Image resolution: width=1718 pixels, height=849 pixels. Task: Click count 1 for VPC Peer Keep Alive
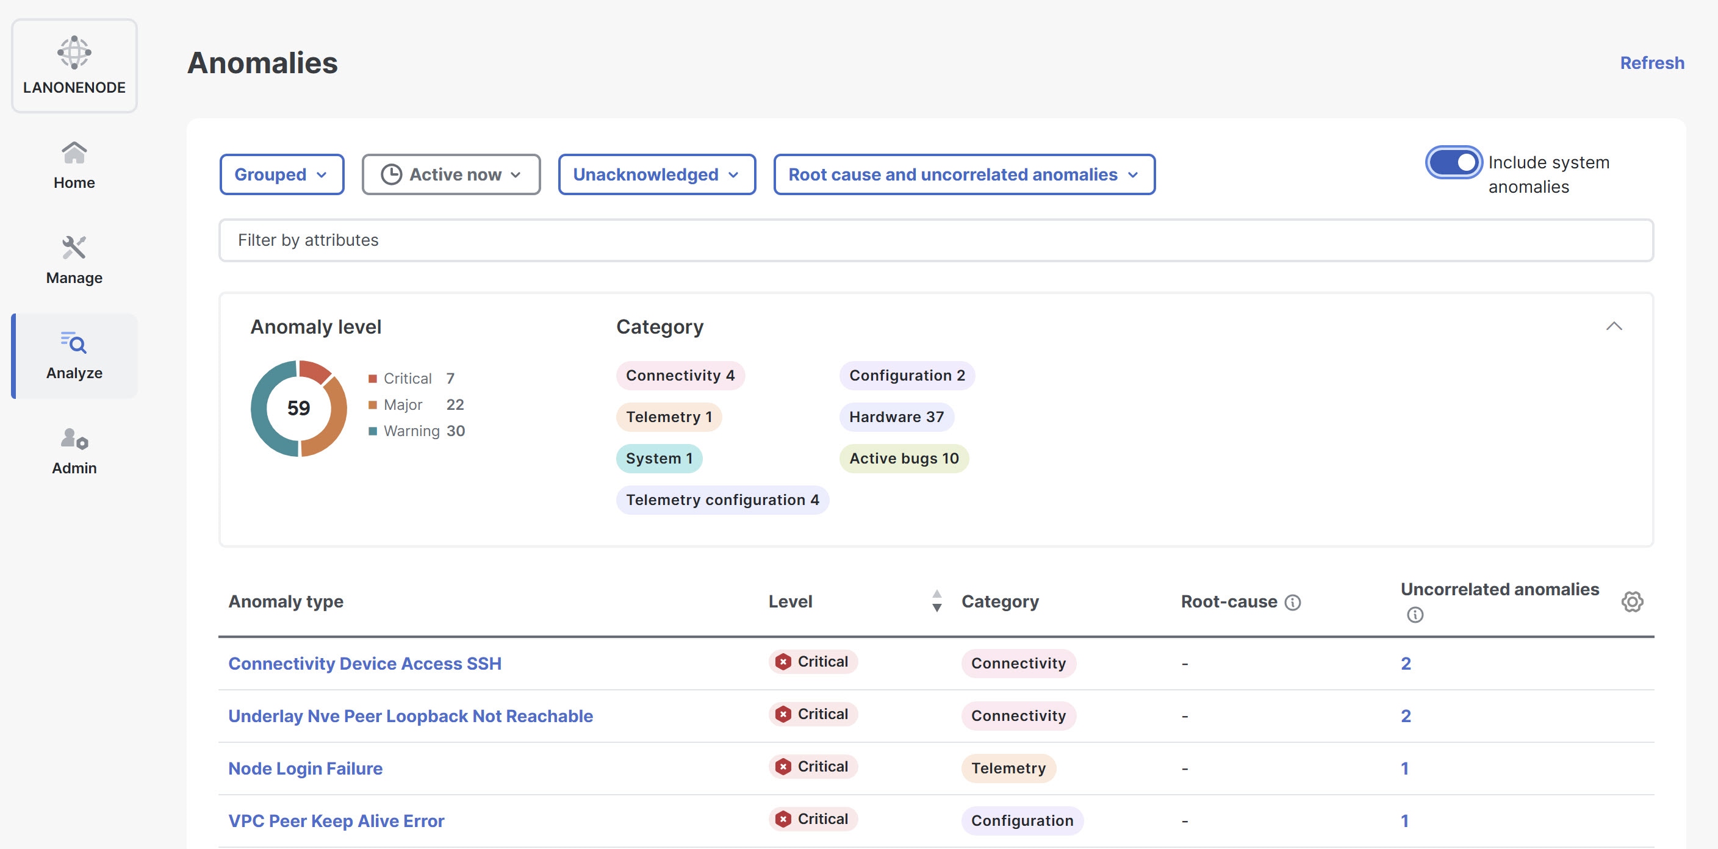pyautogui.click(x=1404, y=821)
